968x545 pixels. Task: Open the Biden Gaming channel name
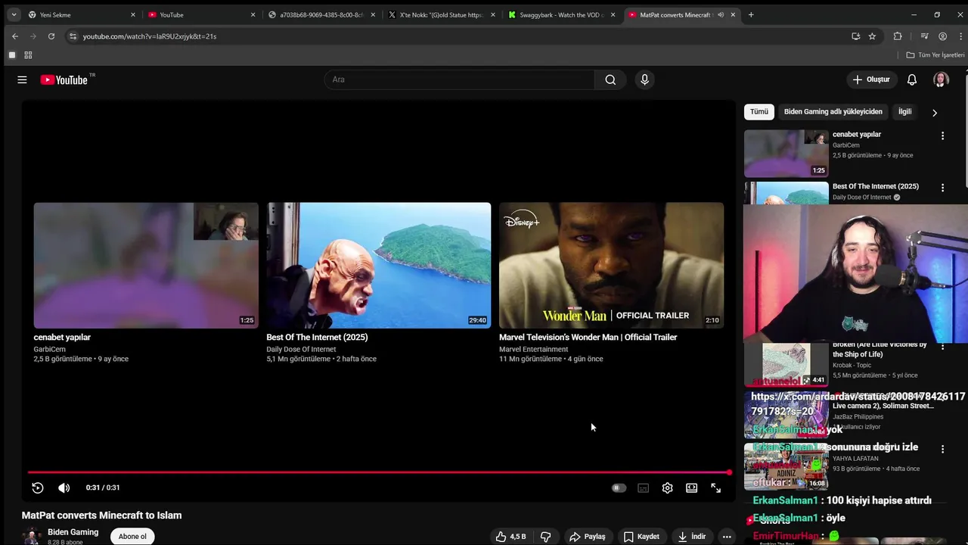[x=73, y=532]
